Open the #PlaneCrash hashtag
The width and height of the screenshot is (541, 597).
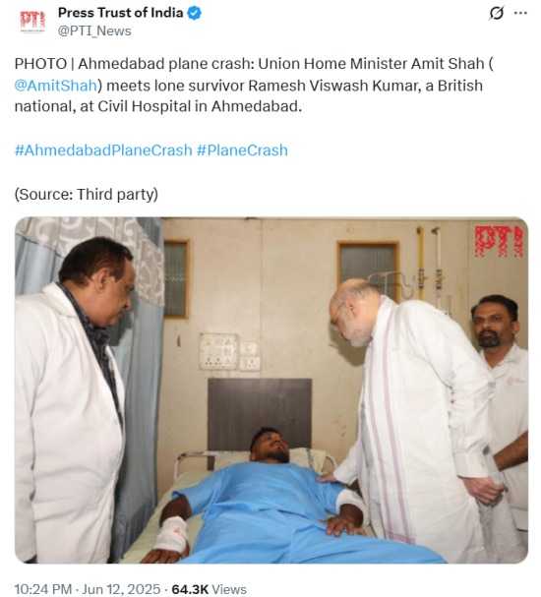click(242, 150)
